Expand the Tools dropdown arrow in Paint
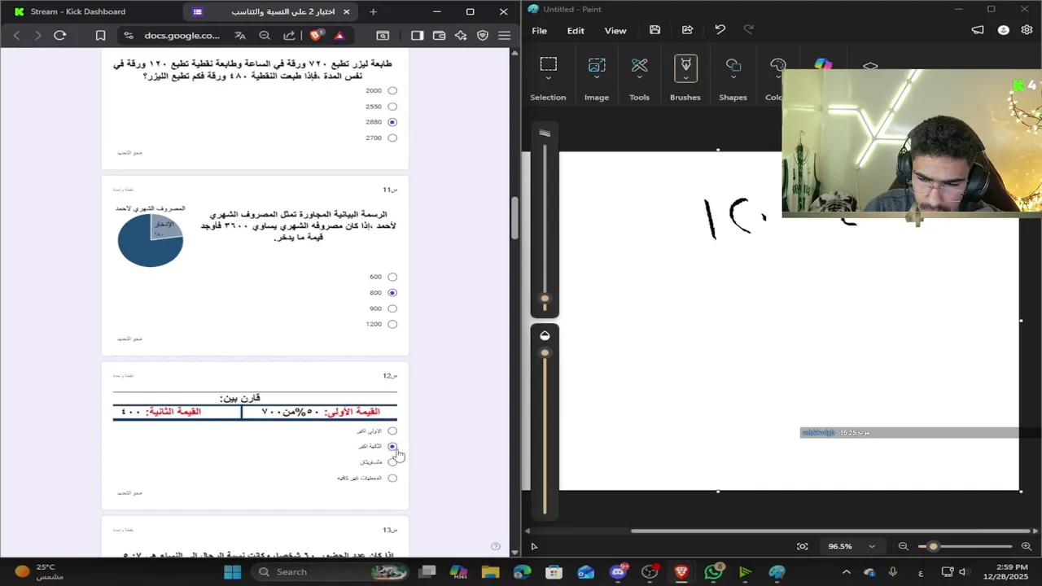The image size is (1042, 586). [639, 78]
